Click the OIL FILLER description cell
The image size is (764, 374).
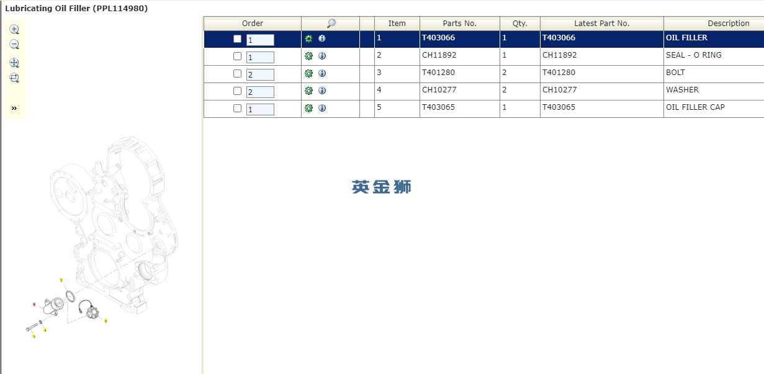tap(714, 39)
